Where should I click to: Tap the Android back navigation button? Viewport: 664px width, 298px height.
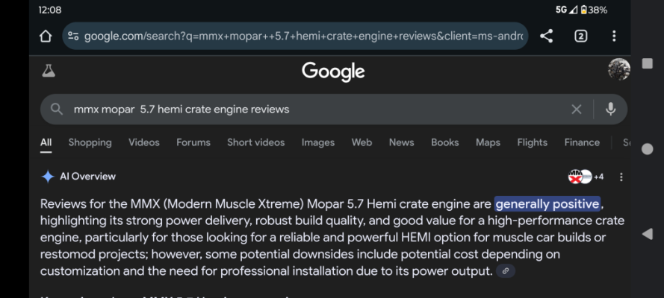click(x=647, y=234)
